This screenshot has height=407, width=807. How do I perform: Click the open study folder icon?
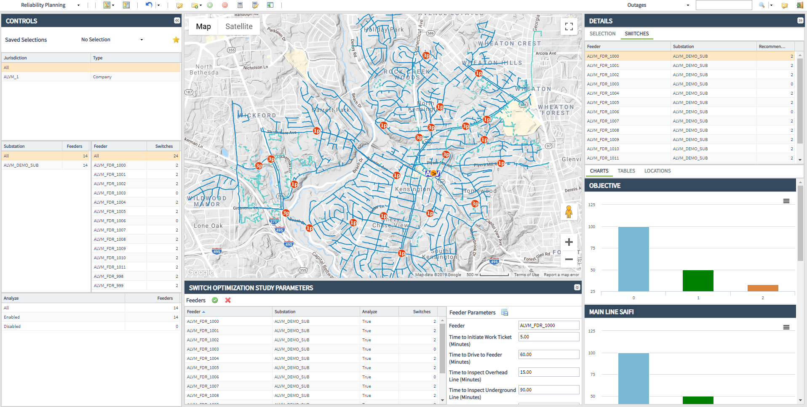pyautogui.click(x=179, y=5)
